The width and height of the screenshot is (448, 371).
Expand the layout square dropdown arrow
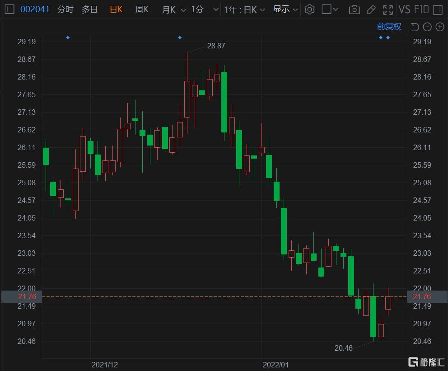[336, 9]
